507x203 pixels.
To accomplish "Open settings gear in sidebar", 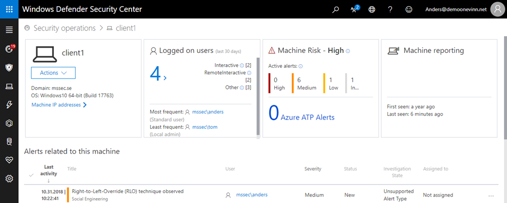I will (x=9, y=178).
